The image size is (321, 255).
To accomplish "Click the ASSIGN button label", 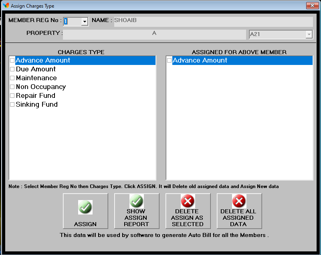I will click(x=85, y=224).
